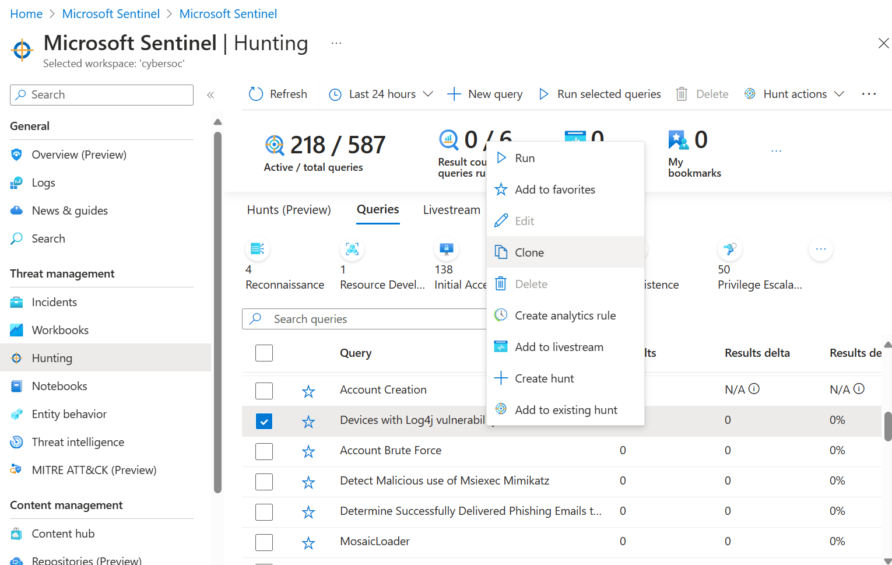Star the Account Brute Force query
The width and height of the screenshot is (892, 565).
click(308, 451)
